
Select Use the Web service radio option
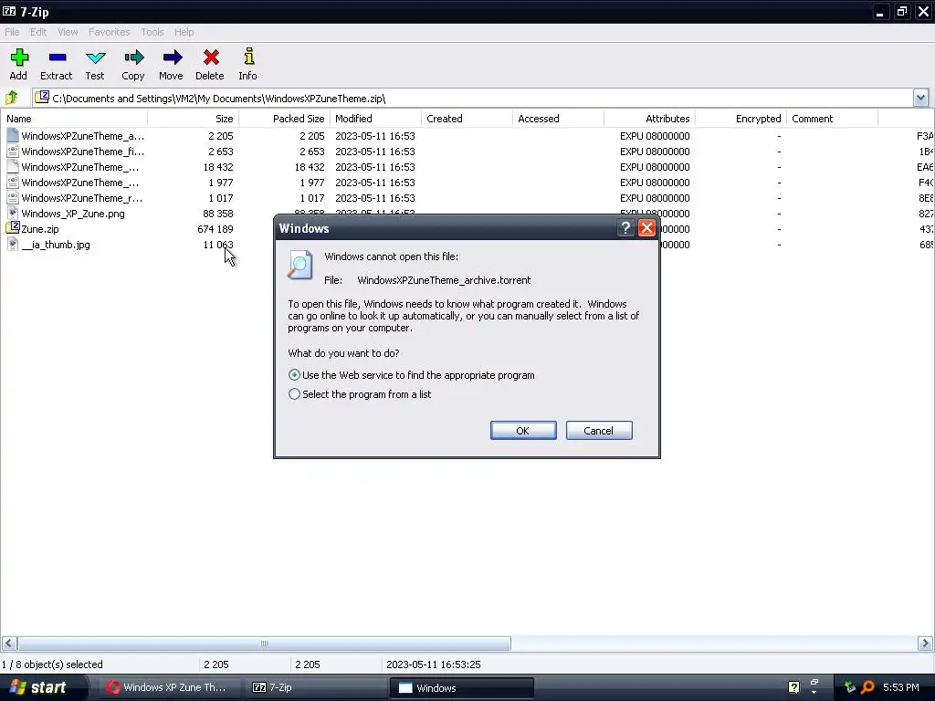pyautogui.click(x=294, y=375)
